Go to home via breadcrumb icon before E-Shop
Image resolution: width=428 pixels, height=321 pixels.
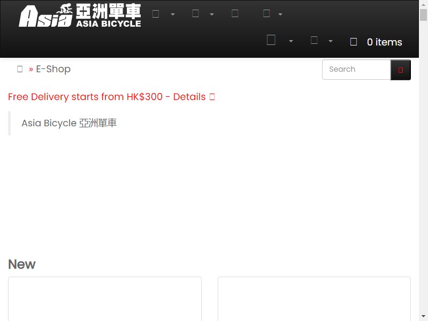pos(20,69)
